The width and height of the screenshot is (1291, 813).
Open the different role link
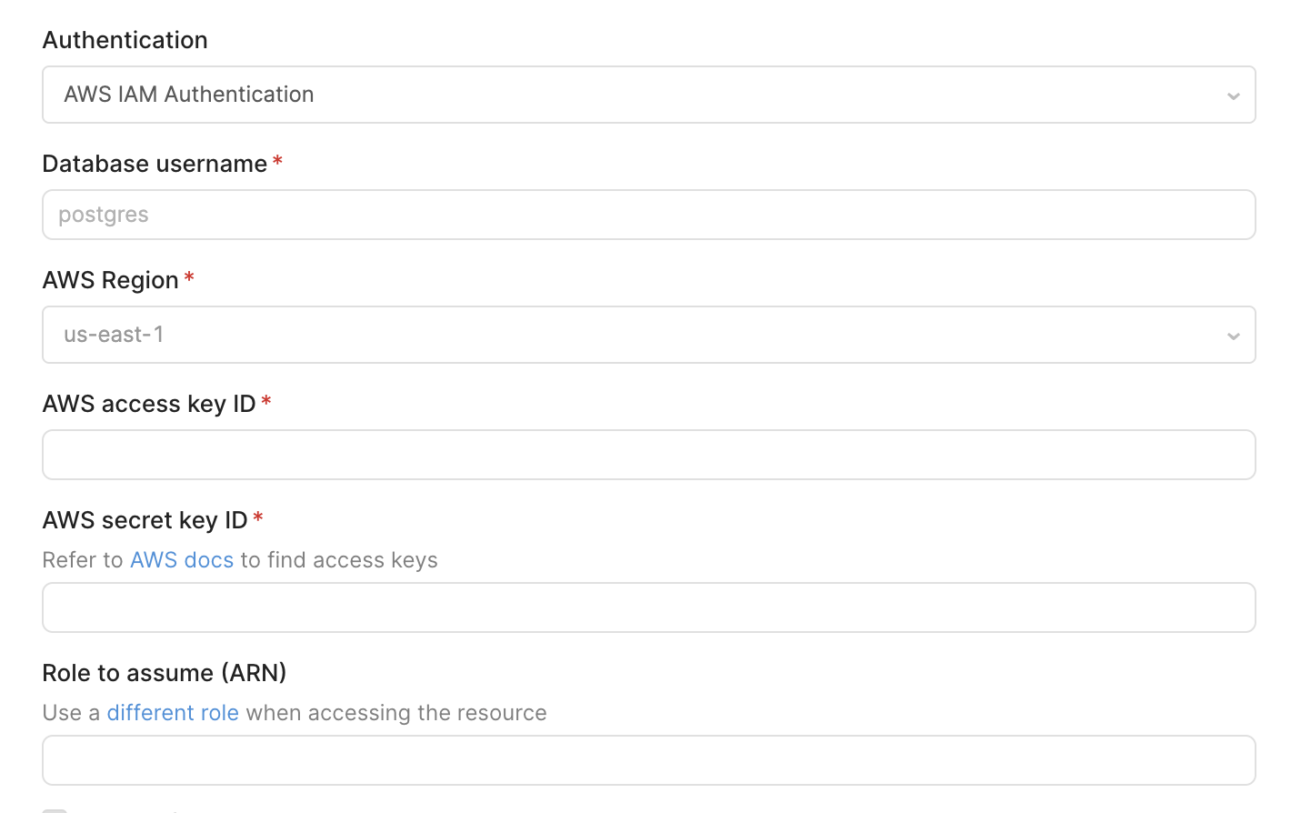coord(173,713)
